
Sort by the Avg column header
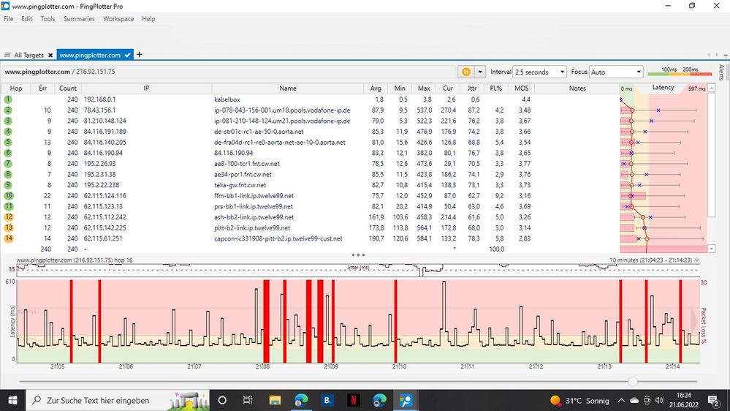(x=376, y=88)
